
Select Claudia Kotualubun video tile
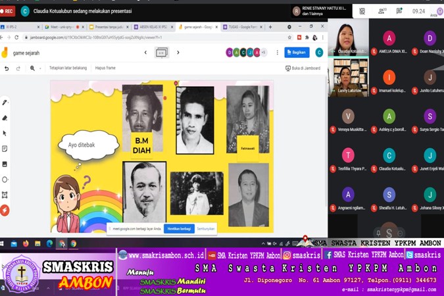pyautogui.click(x=349, y=37)
